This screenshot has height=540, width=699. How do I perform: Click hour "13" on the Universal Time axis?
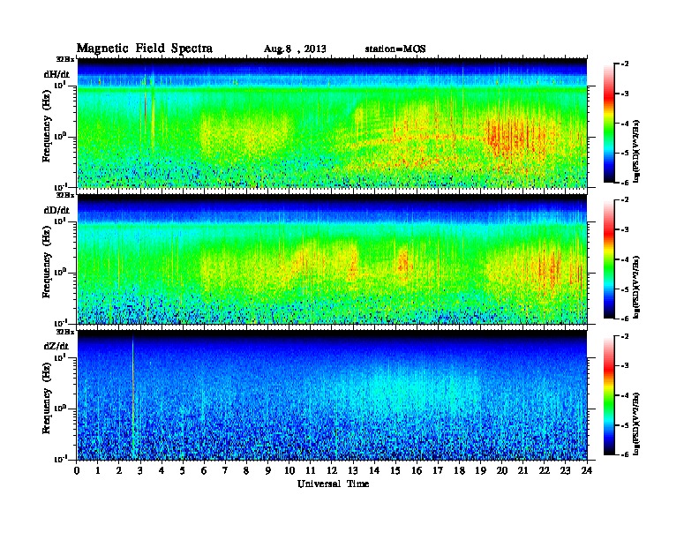353,470
